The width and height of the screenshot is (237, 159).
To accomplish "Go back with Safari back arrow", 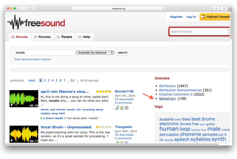I will (x=20, y=8).
